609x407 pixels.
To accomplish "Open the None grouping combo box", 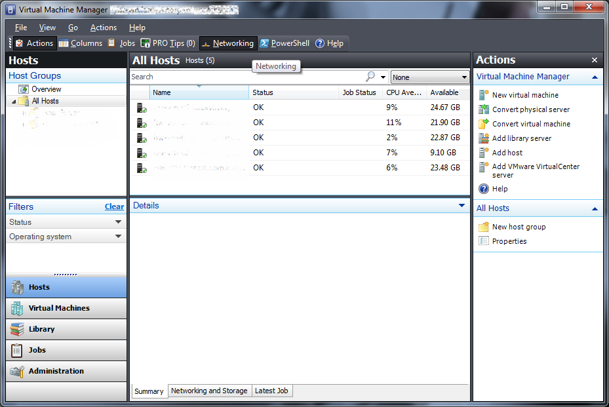I will pyautogui.click(x=429, y=77).
